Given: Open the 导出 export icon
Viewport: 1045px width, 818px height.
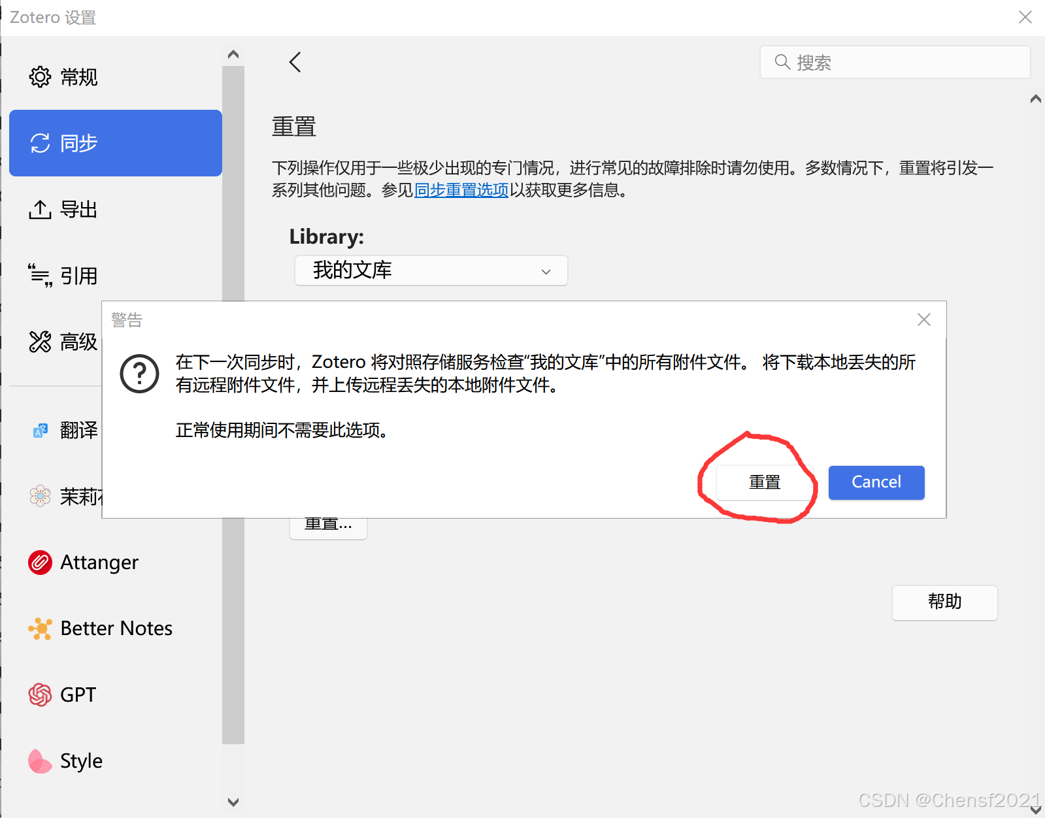Looking at the screenshot, I should click(x=40, y=210).
